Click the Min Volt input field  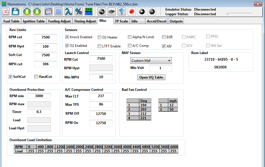(160, 68)
